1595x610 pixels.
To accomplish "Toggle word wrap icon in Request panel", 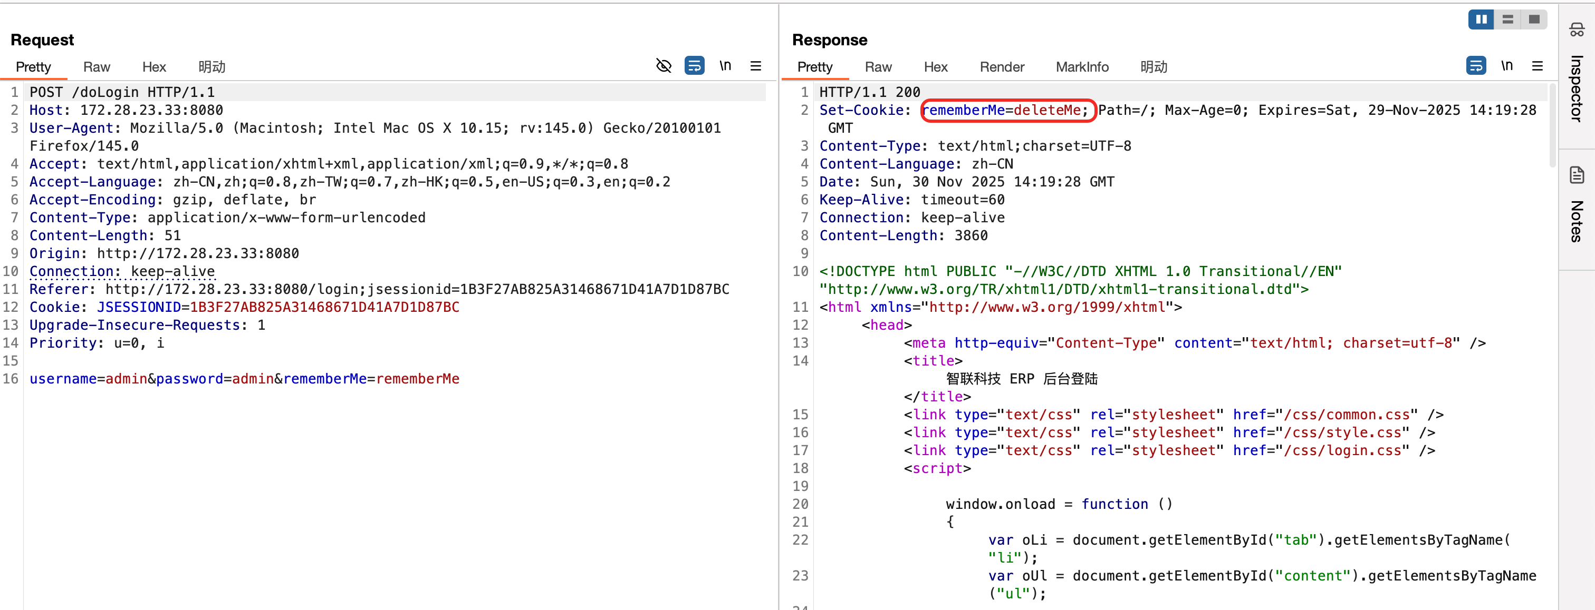I will 694,65.
